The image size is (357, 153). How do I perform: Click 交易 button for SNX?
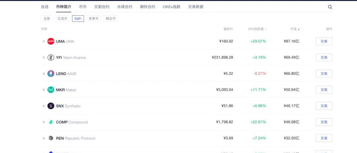(324, 106)
